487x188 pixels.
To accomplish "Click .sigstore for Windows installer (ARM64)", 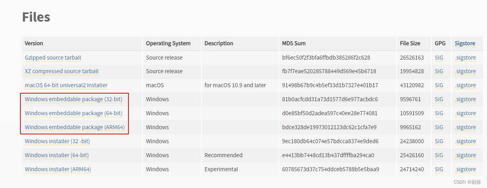I will tap(465, 169).
